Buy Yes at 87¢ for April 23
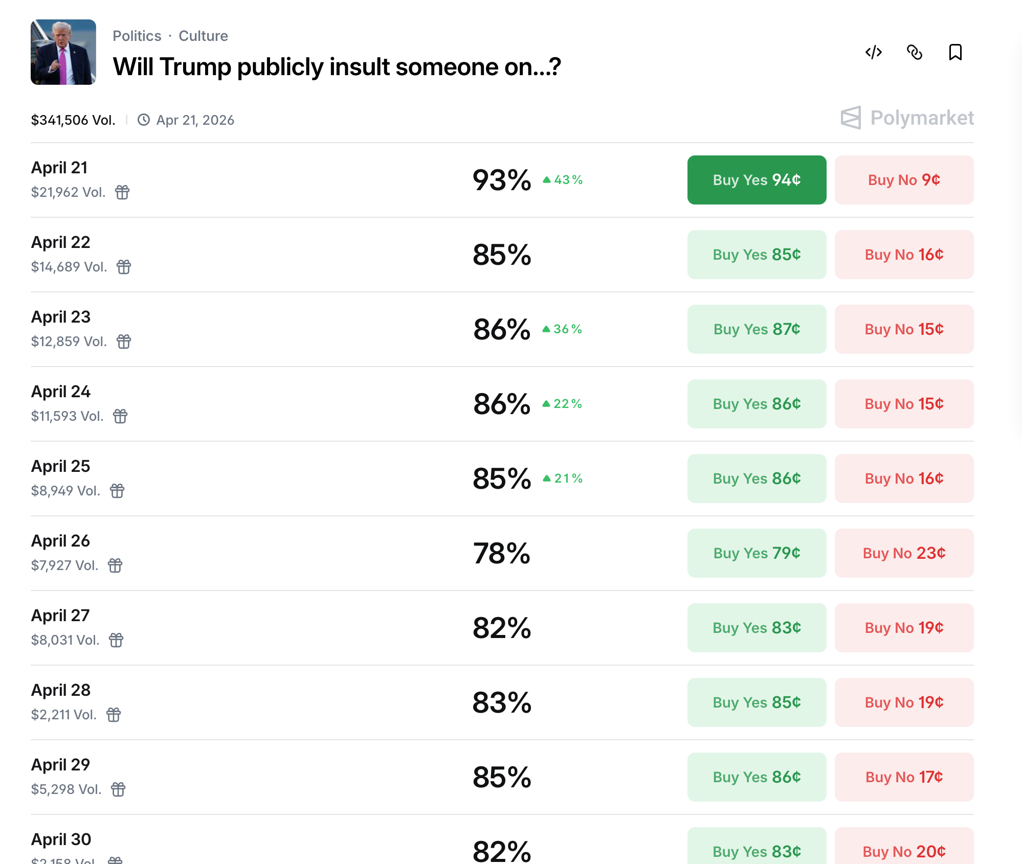Viewport: 1022px width, 864px height. [x=757, y=329]
